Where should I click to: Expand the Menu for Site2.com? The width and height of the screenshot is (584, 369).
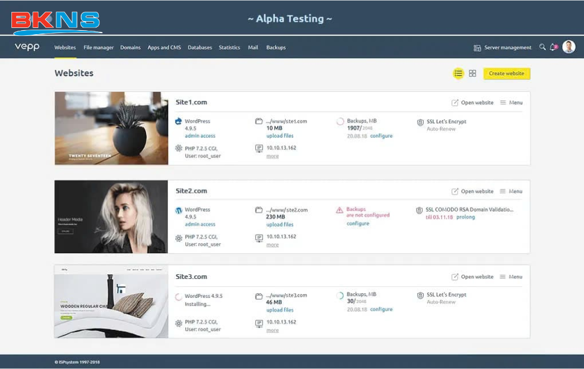511,192
